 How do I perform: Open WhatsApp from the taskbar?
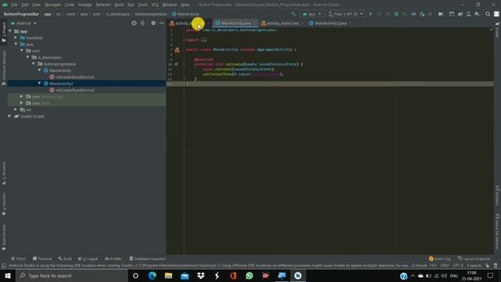249,276
